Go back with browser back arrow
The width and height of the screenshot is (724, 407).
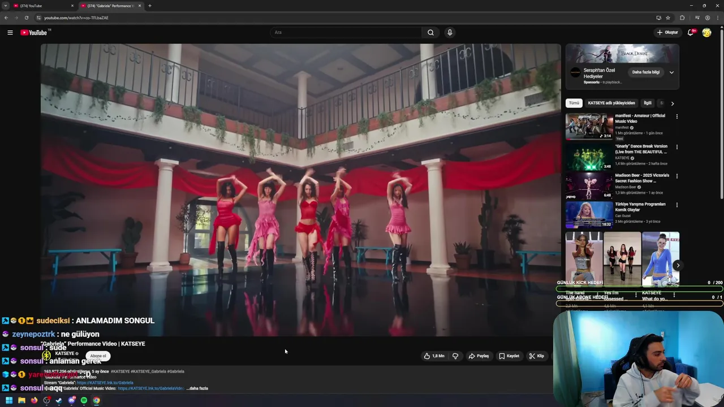point(6,18)
